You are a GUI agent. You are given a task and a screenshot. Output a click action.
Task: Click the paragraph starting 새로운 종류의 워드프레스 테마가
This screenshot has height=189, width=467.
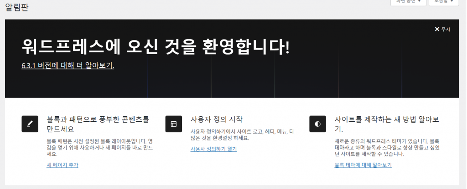[387, 147]
